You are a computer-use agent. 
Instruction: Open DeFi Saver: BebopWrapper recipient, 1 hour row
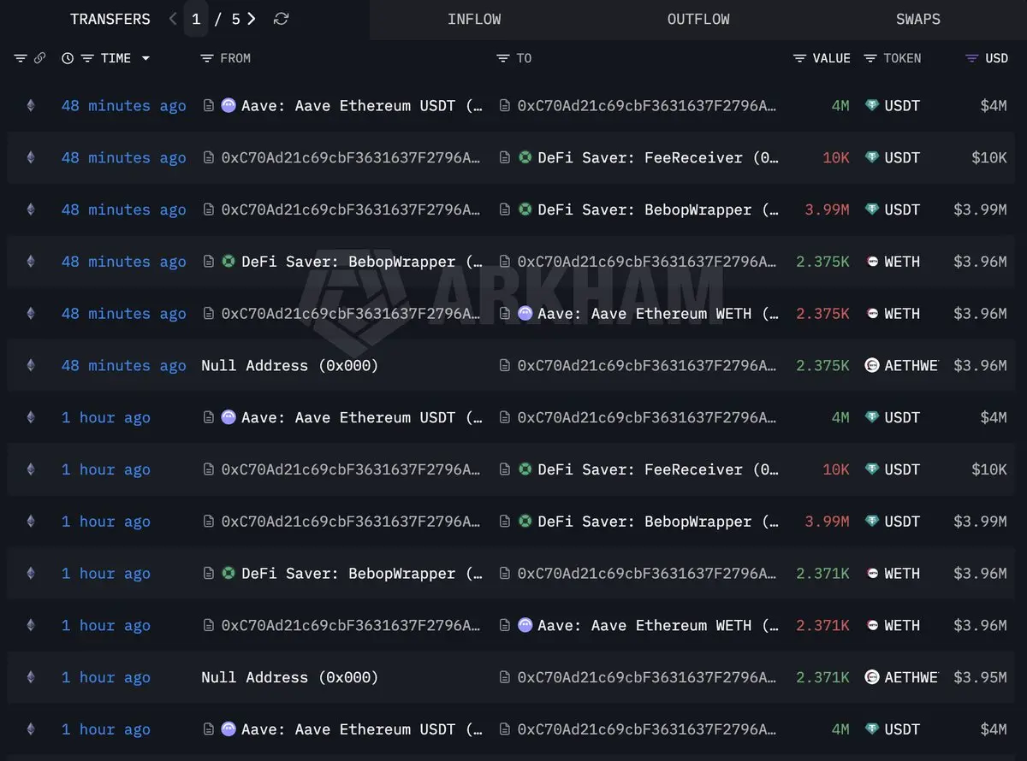click(x=658, y=522)
